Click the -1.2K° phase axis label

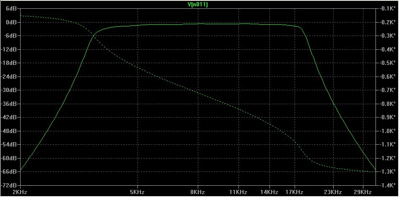pos(388,158)
